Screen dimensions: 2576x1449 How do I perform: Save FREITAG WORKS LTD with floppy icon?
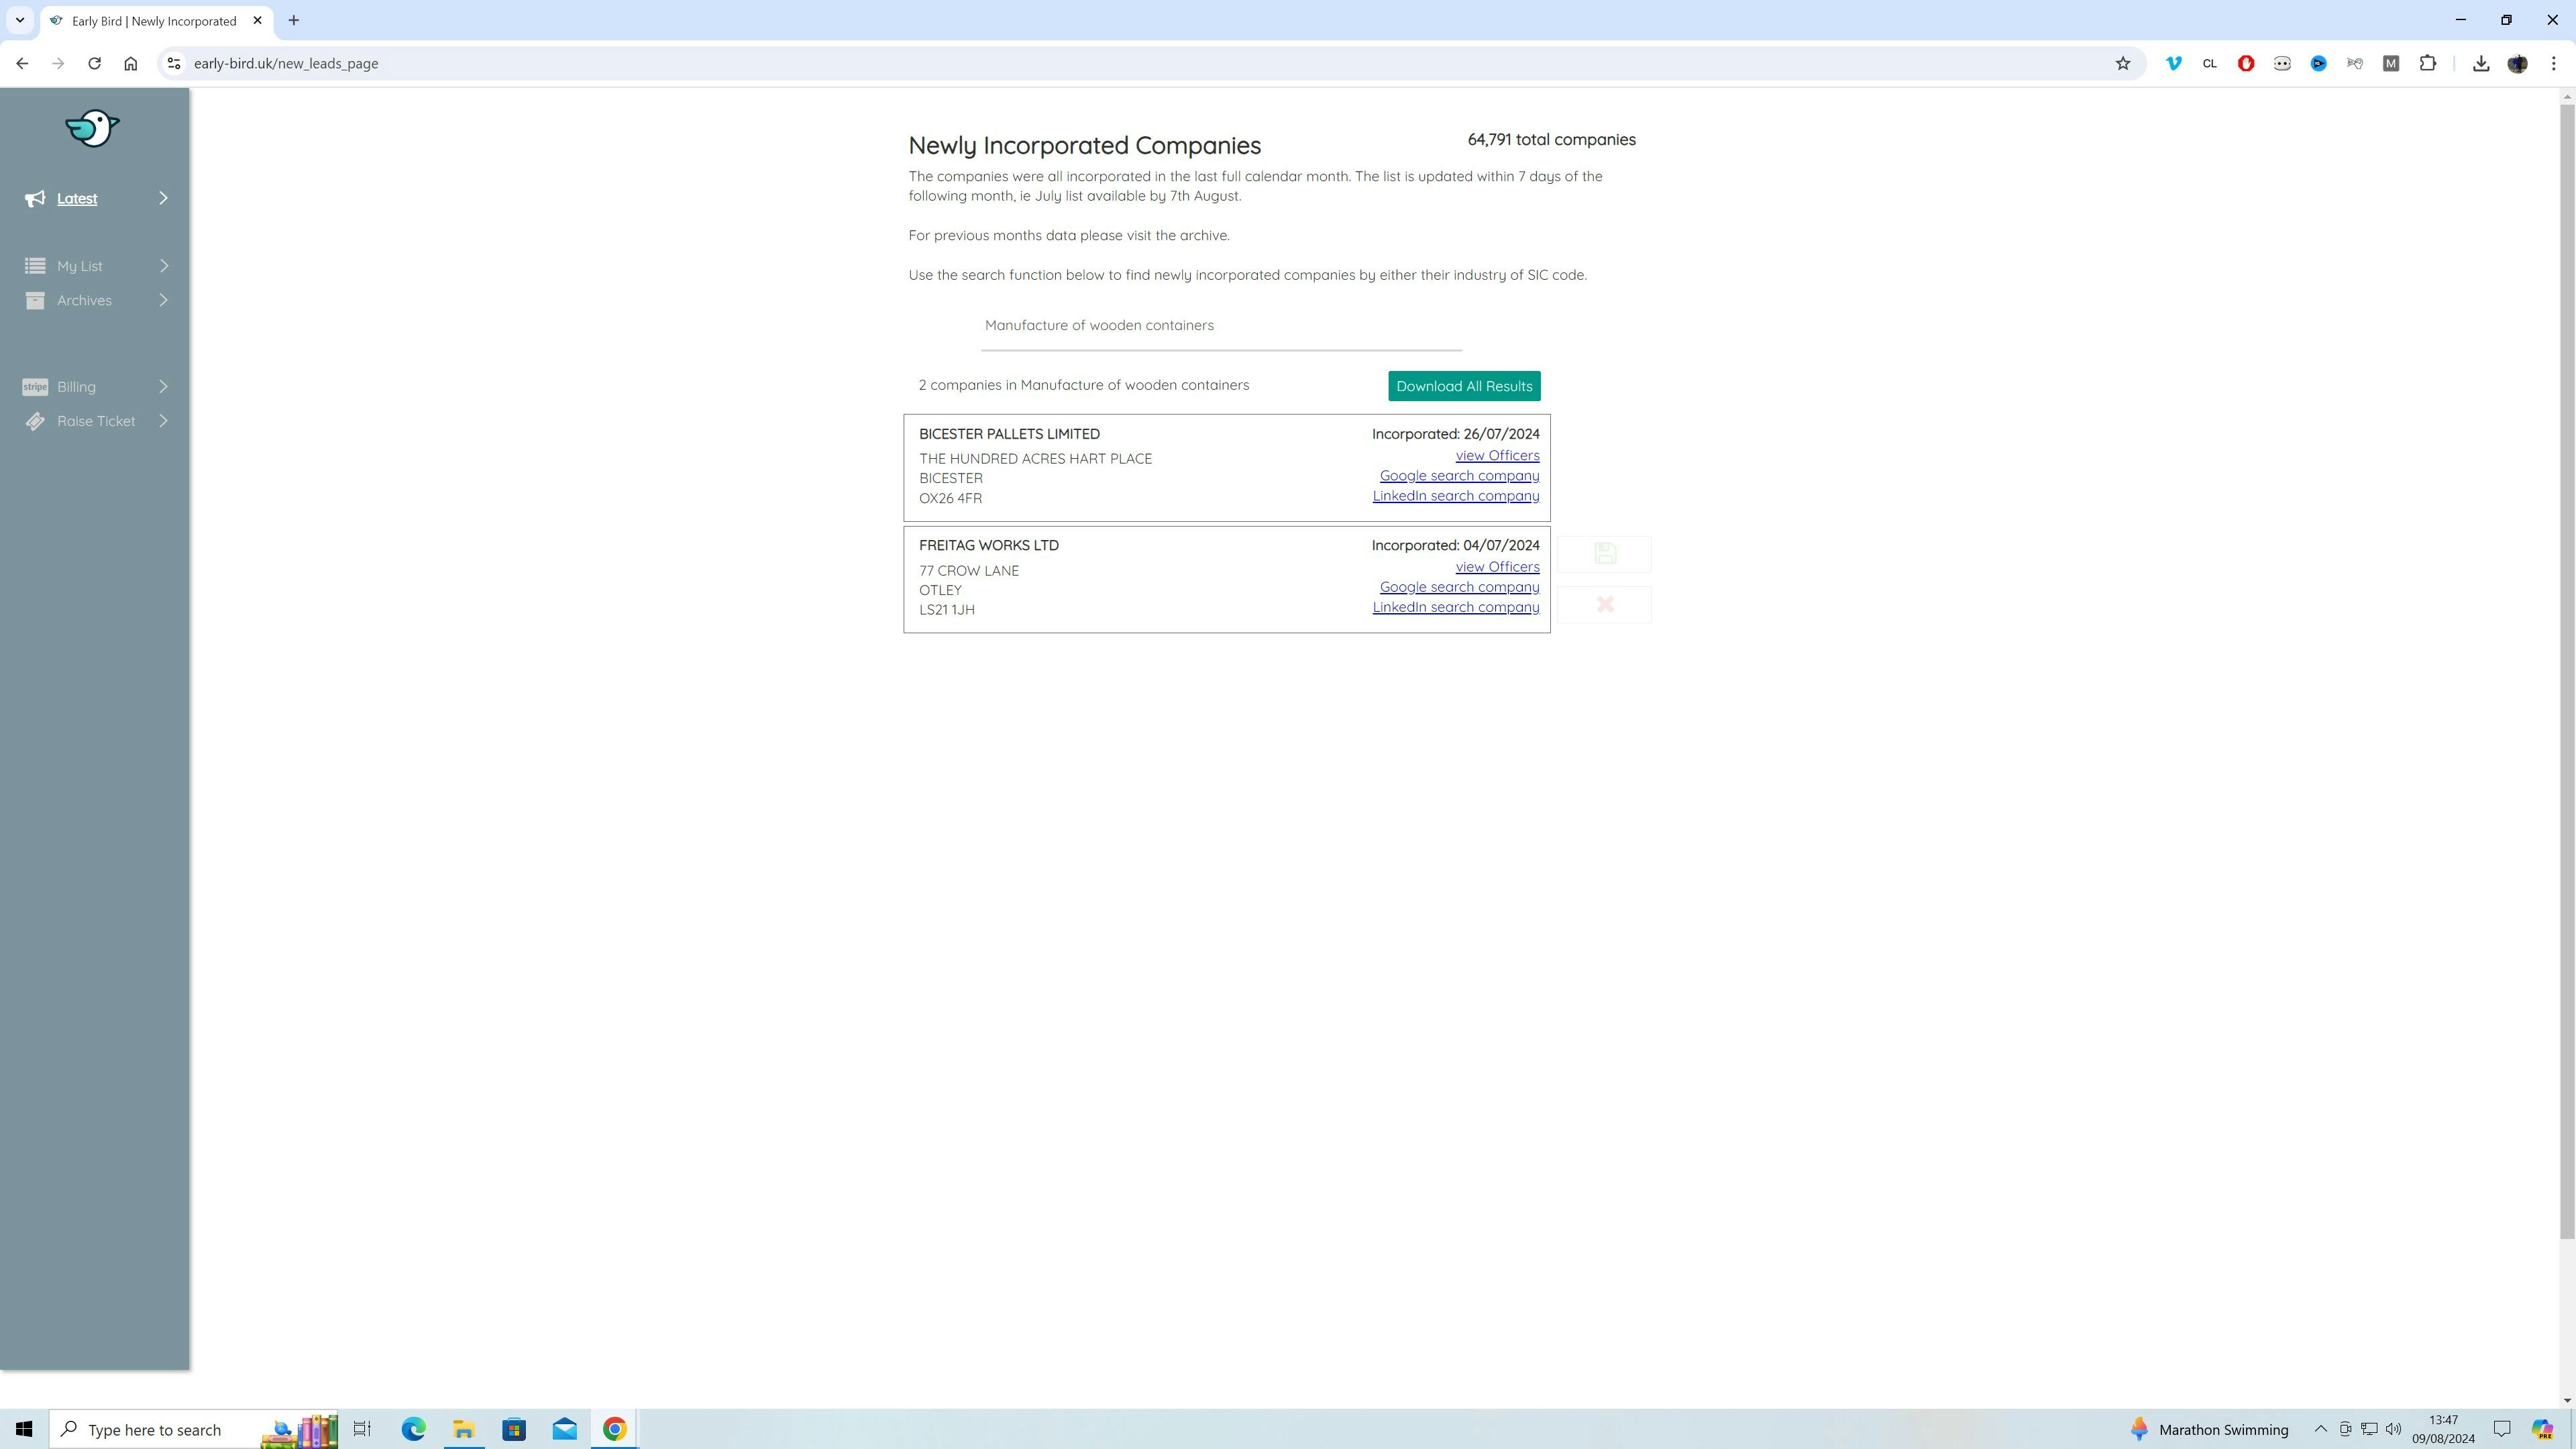[x=1604, y=554]
